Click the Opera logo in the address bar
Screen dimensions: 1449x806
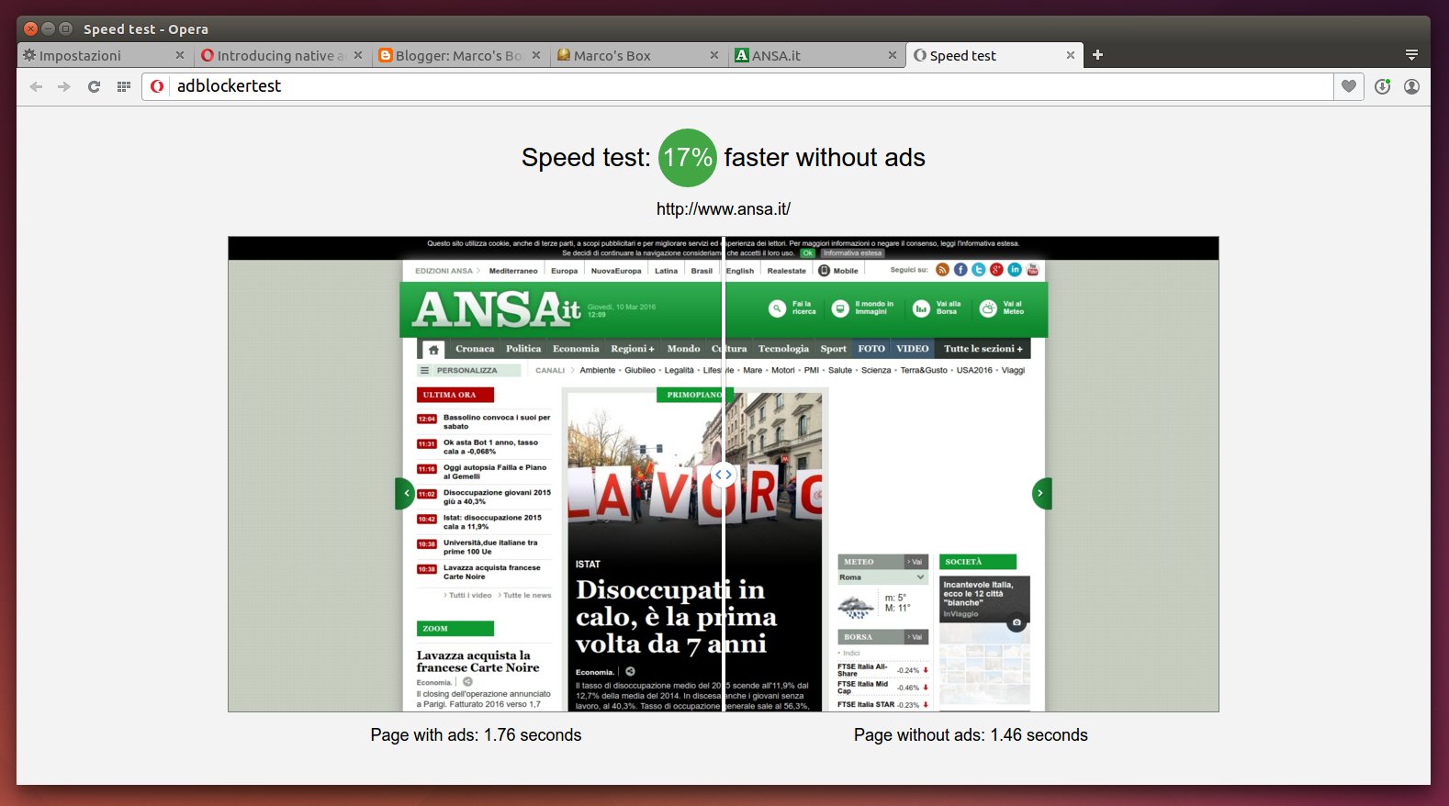pos(158,86)
